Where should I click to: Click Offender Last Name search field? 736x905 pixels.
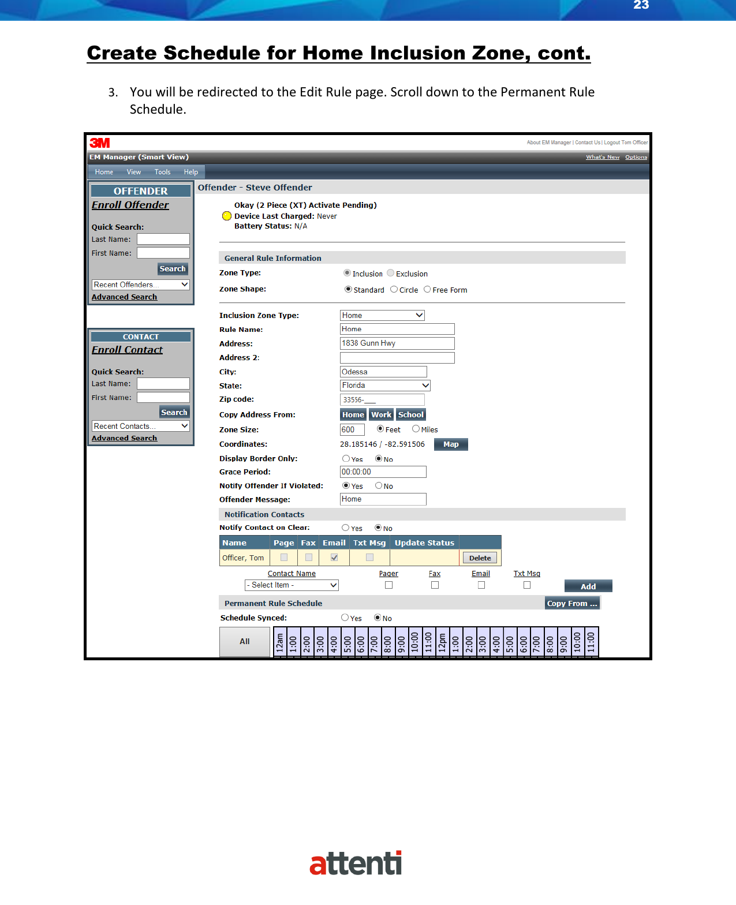point(163,239)
